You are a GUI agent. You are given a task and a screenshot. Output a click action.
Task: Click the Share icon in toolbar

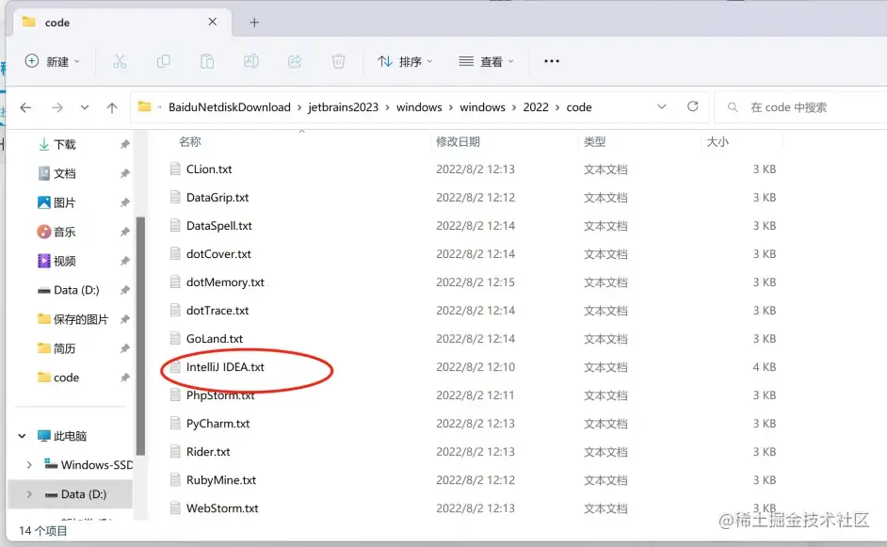[x=295, y=61]
